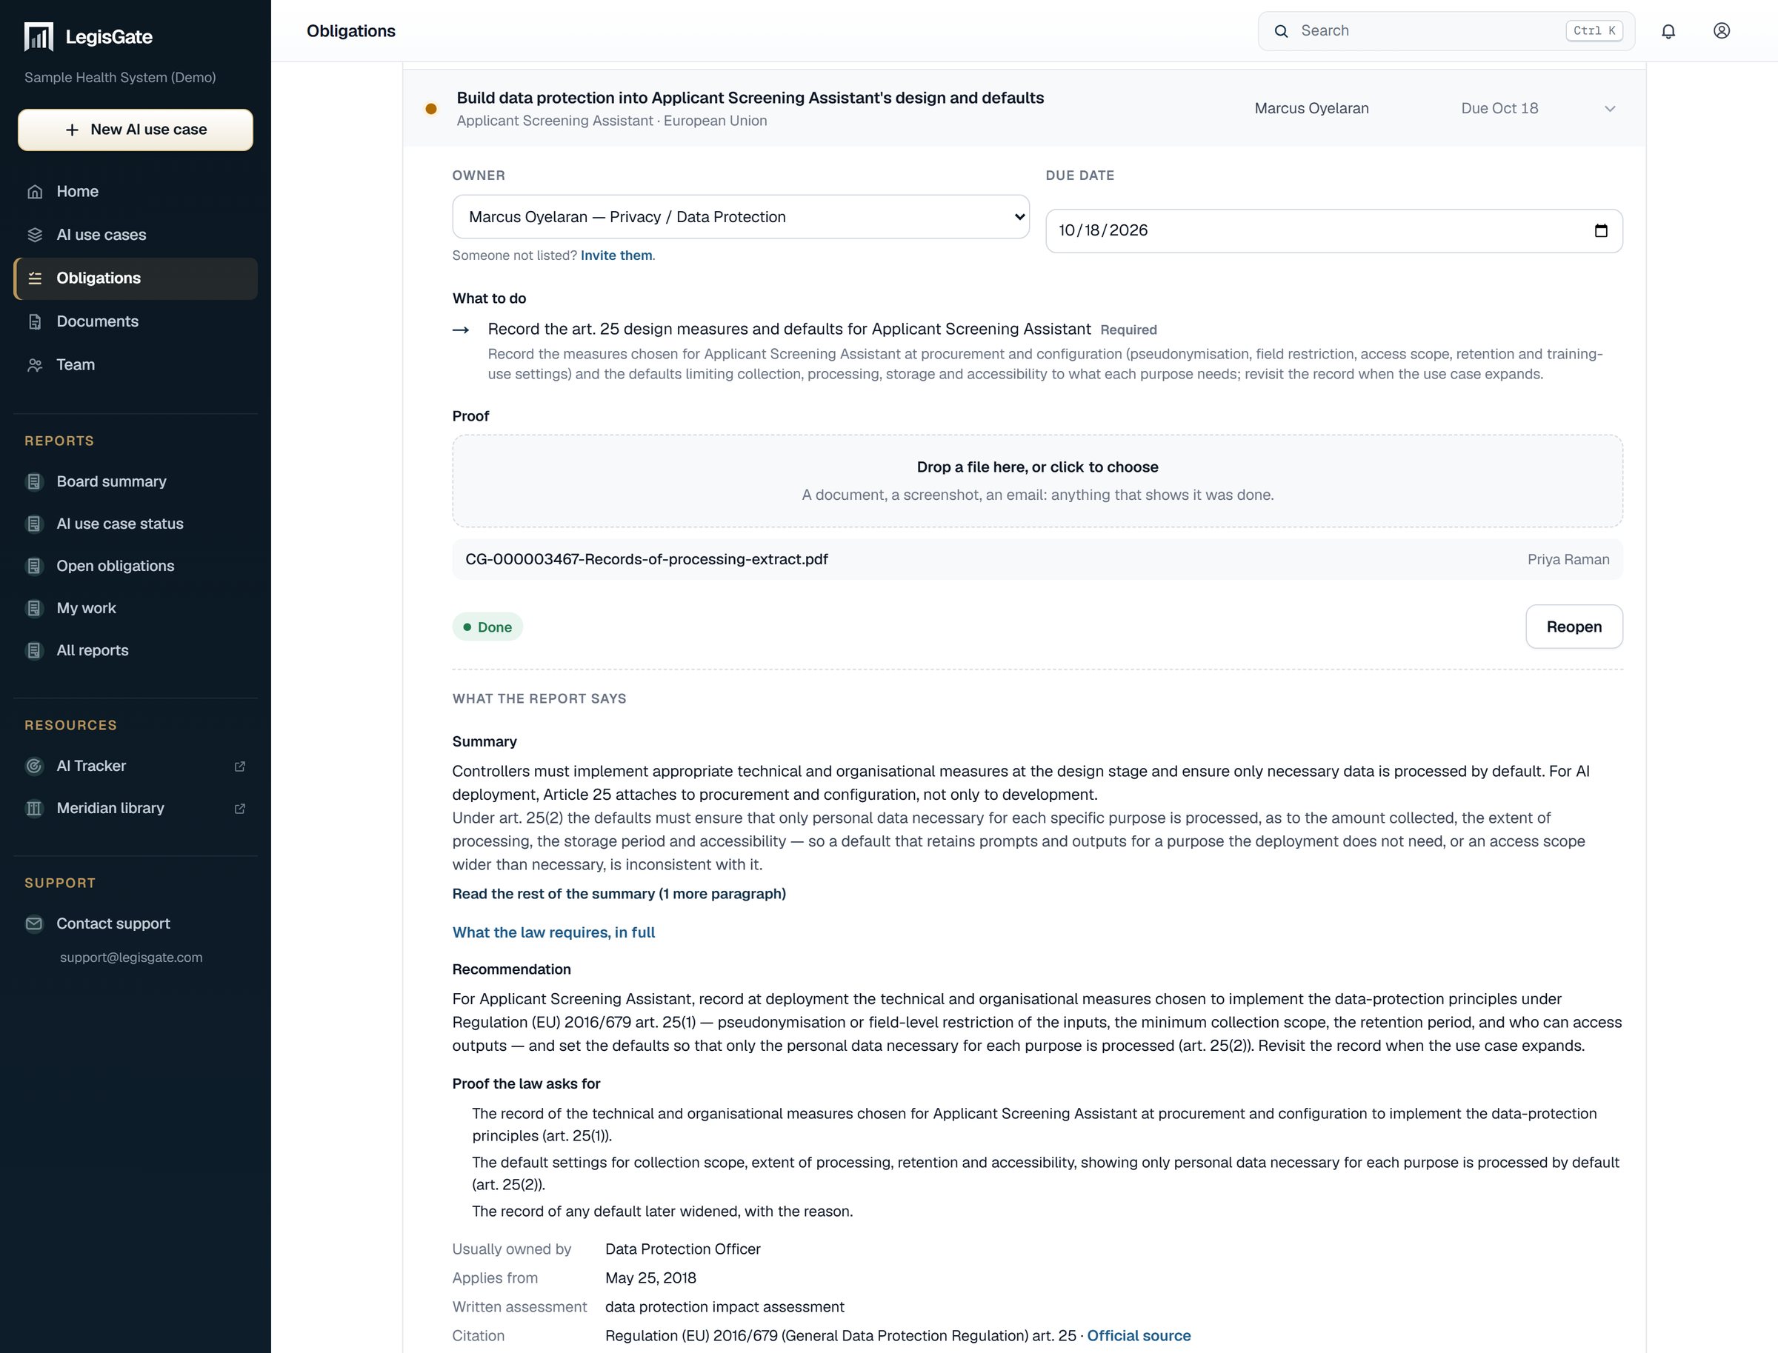The width and height of the screenshot is (1778, 1353).
Task: Click the Team people icon
Action: tap(35, 365)
